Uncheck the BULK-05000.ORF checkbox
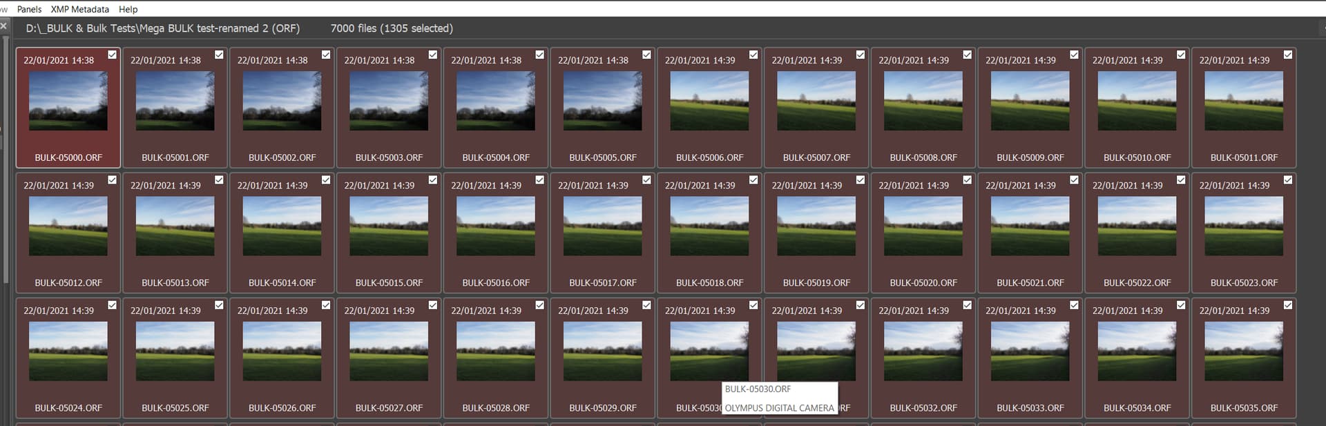Image resolution: width=1326 pixels, height=426 pixels. pyautogui.click(x=112, y=55)
